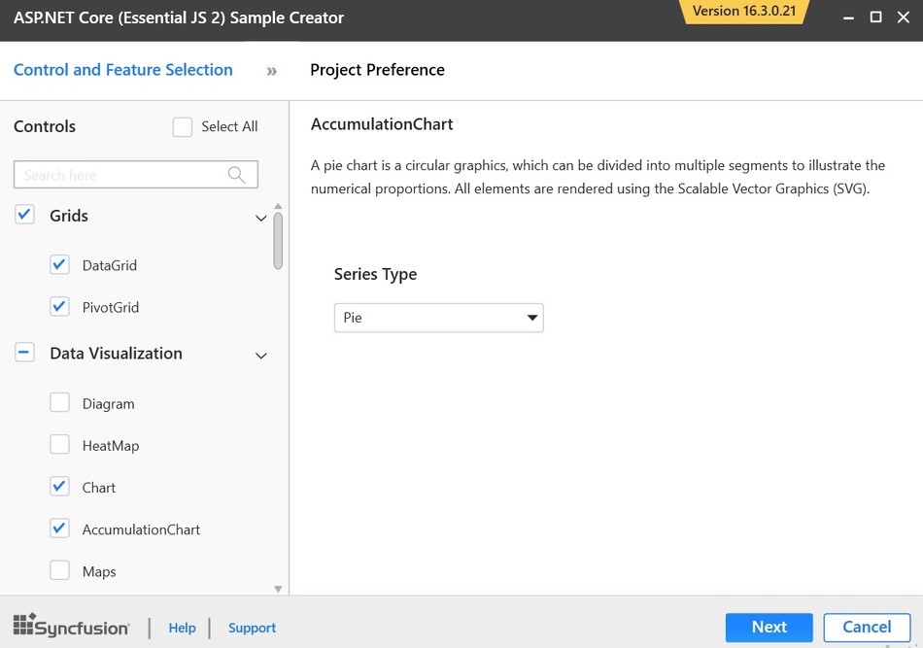
Task: Toggle the Data Visualization category checkbox
Action: pos(24,353)
